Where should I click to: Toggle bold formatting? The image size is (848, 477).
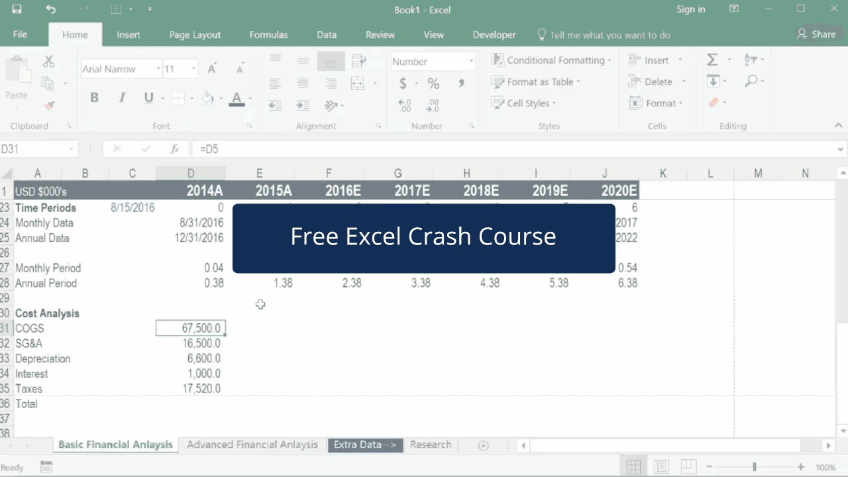click(x=94, y=97)
